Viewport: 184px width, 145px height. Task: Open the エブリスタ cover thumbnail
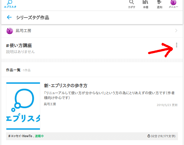pyautogui.click(x=23, y=106)
